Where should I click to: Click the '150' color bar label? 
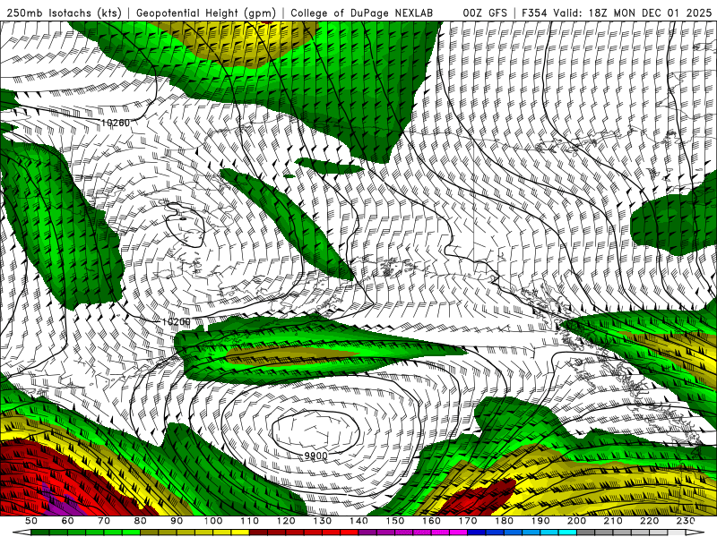pos(395,521)
